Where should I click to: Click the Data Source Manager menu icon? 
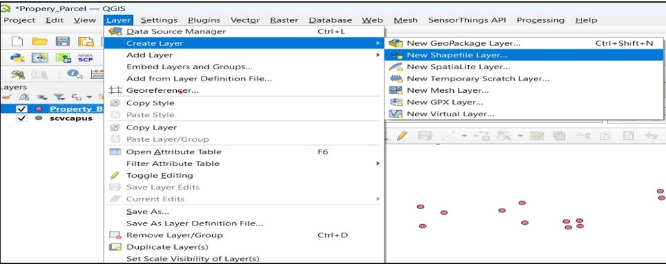[115, 31]
